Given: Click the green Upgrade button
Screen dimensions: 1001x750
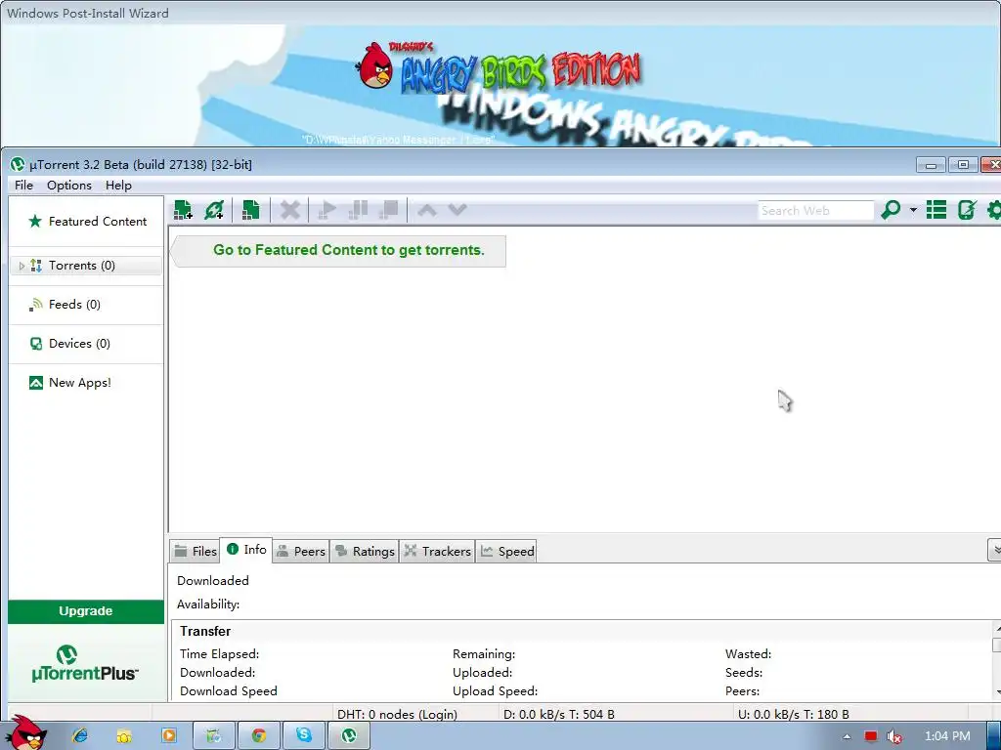Looking at the screenshot, I should (86, 611).
